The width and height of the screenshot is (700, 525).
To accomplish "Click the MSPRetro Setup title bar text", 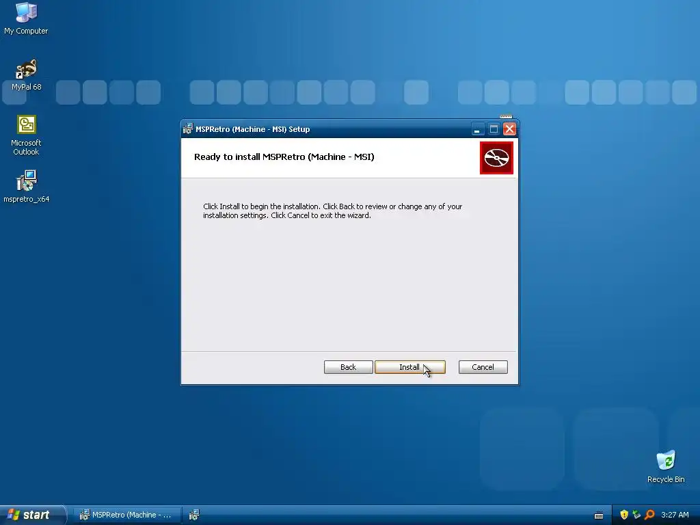I will pyautogui.click(x=253, y=129).
